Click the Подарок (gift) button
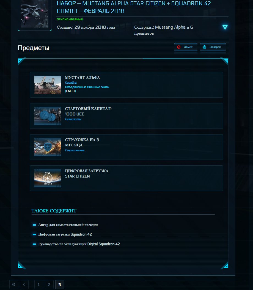The height and width of the screenshot is (290, 253). click(213, 47)
